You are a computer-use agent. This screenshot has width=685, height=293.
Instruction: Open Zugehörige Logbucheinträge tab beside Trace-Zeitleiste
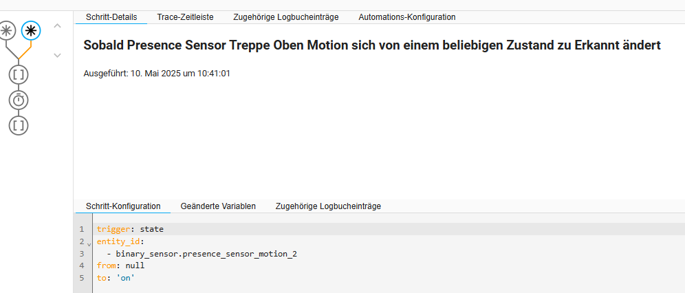pos(285,17)
